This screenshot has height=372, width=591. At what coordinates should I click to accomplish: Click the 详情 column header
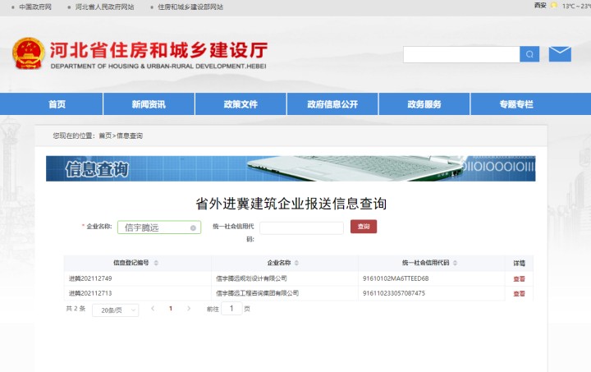(519, 263)
